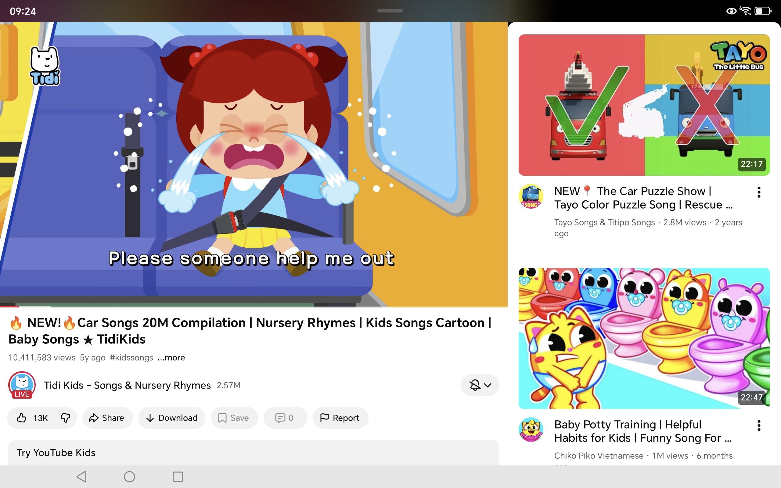This screenshot has height=488, width=781.
Task: Tap the Wi-Fi status icon
Action: 746,11
